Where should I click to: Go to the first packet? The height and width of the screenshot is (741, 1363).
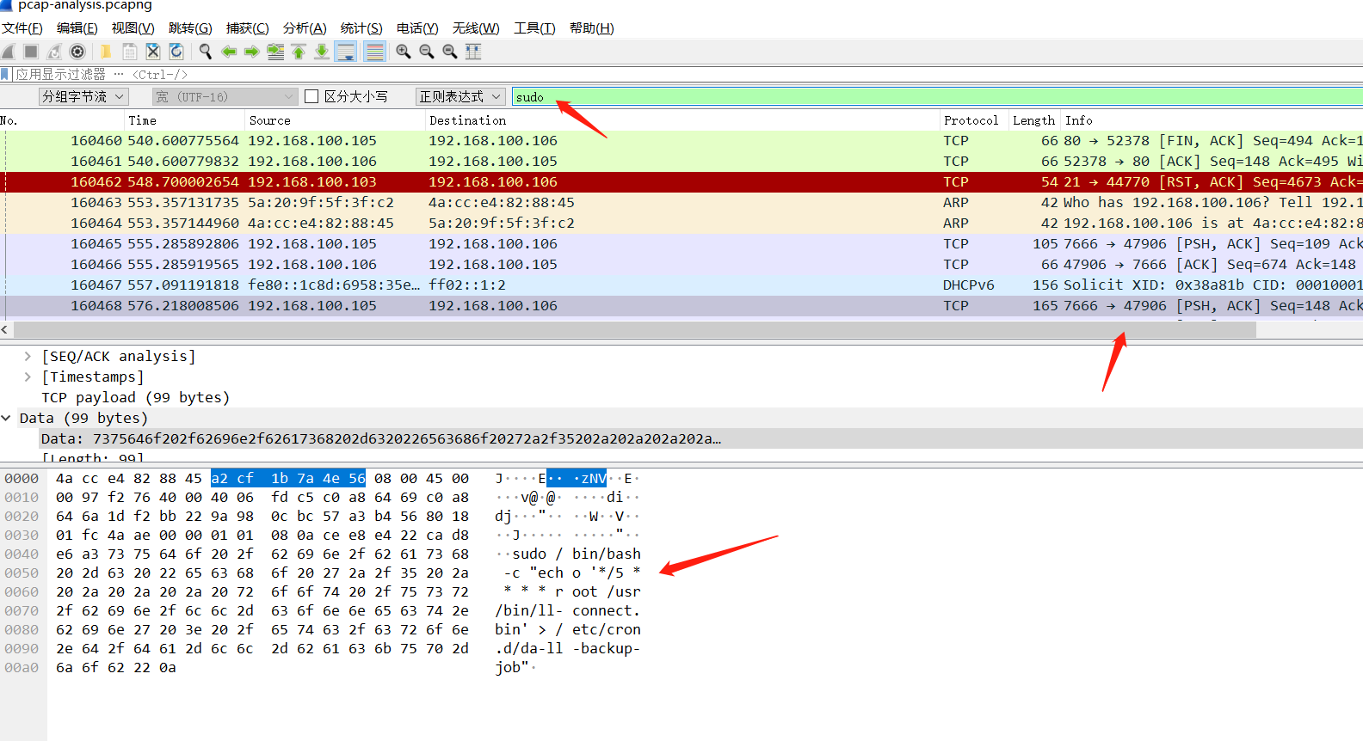click(x=299, y=52)
